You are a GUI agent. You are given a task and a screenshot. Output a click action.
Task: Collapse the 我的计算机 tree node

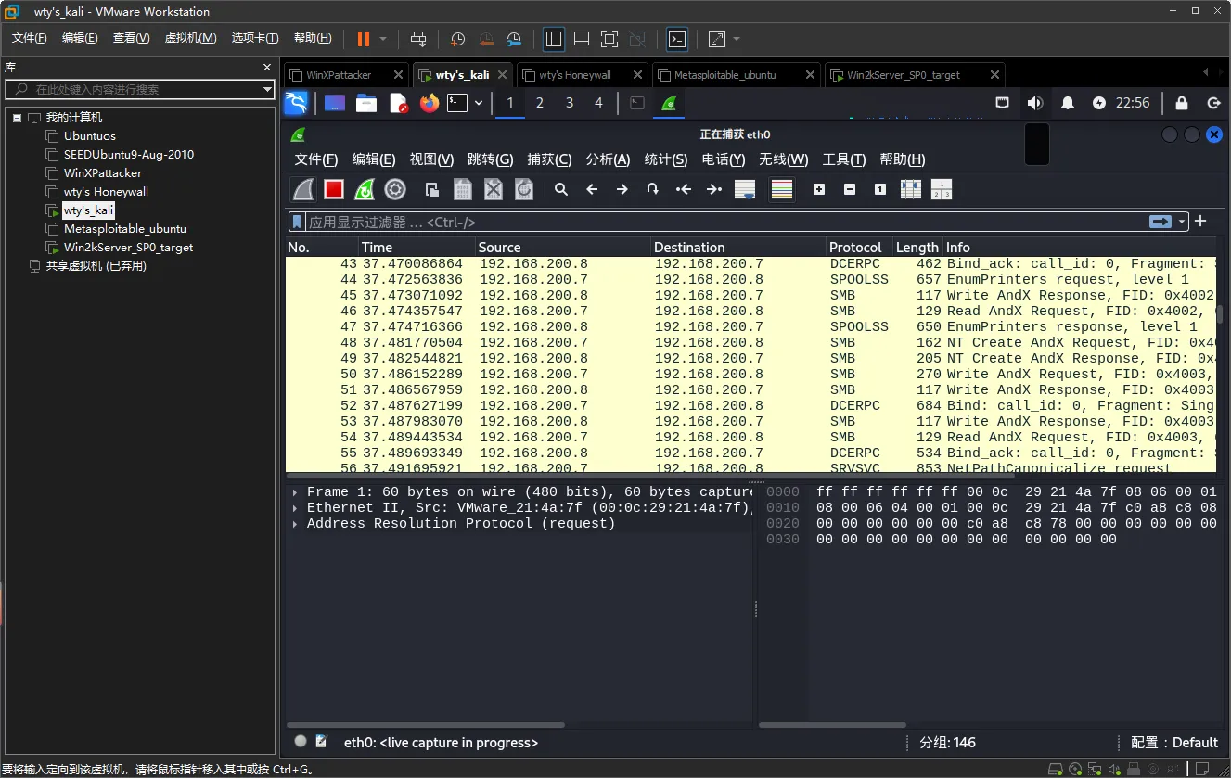[17, 118]
